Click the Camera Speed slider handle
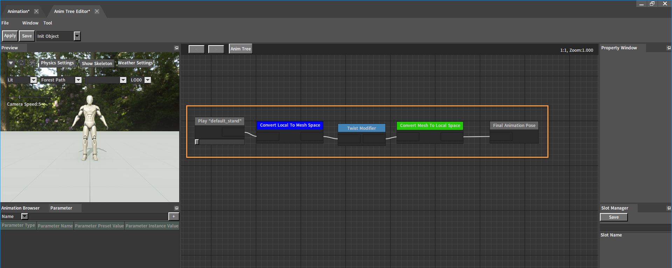 click(x=20, y=97)
